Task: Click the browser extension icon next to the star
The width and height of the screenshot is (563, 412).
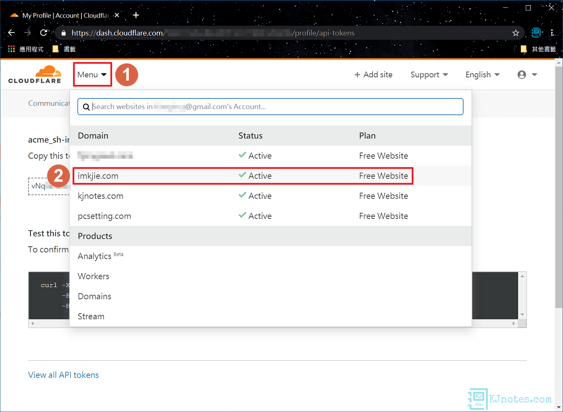Action: pyautogui.click(x=536, y=33)
